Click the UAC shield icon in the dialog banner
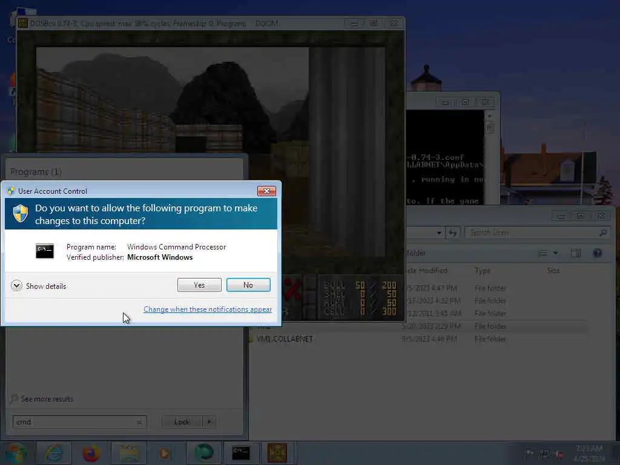The height and width of the screenshot is (465, 620). click(x=21, y=214)
